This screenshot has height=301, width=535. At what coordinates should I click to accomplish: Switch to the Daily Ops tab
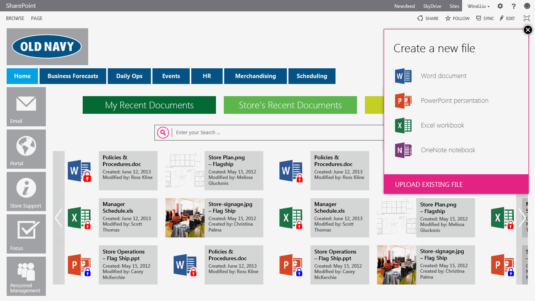129,76
